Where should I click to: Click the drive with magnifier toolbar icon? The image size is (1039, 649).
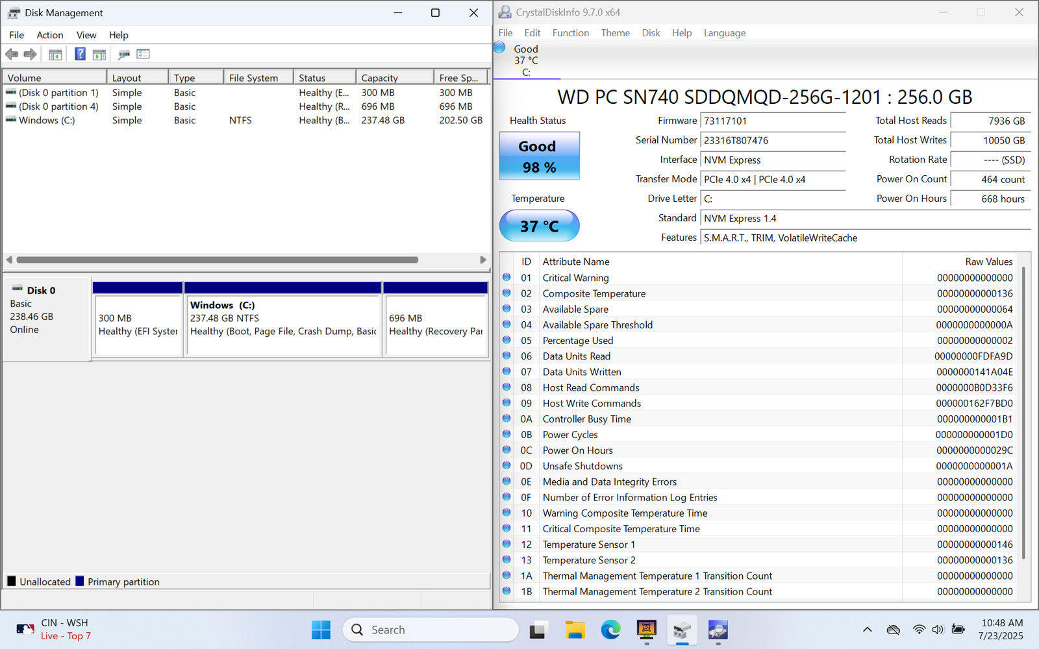pyautogui.click(x=124, y=55)
